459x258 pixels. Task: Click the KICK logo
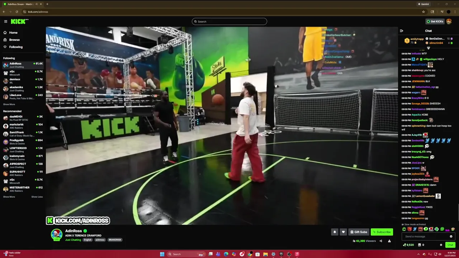click(x=19, y=21)
